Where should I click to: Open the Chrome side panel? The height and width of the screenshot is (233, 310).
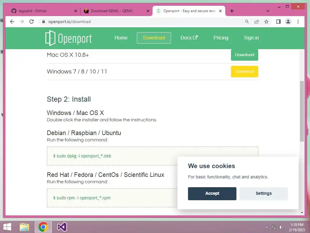[x=279, y=22]
